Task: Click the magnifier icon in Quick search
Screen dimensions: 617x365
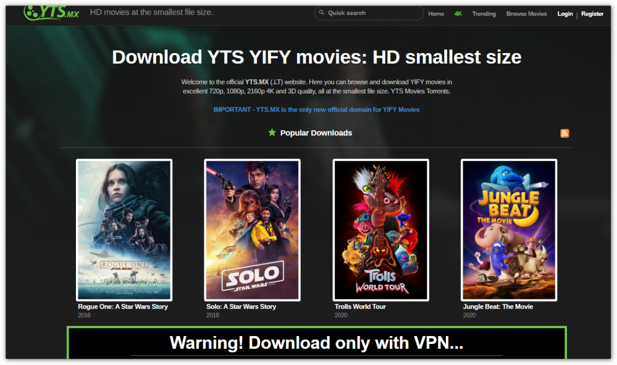Action: (x=322, y=13)
